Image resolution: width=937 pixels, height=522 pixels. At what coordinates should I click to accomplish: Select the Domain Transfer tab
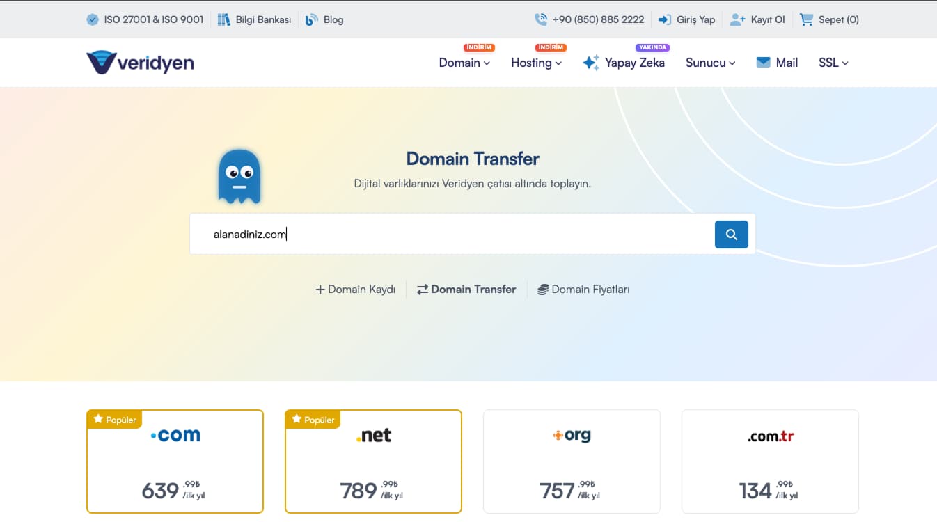click(466, 290)
